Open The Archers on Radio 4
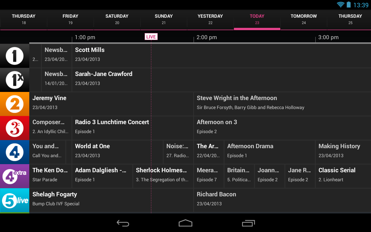The image size is (371, 232). pyautogui.click(x=209, y=152)
